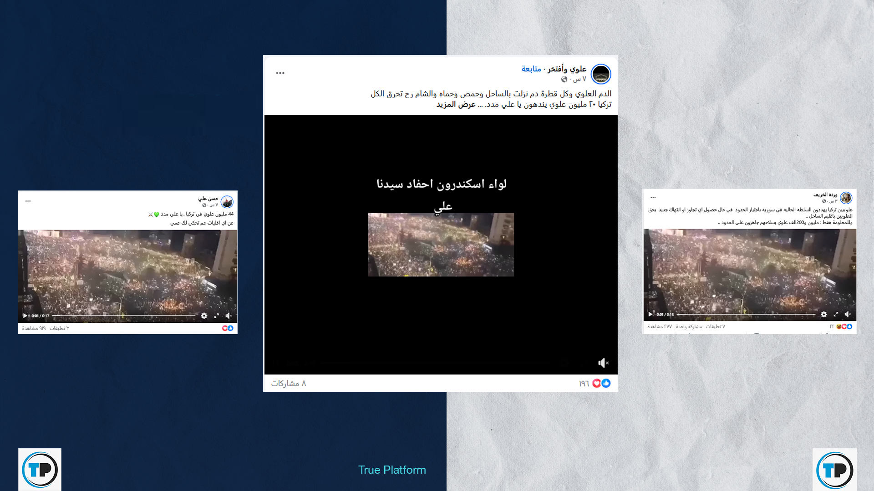Unmute the center video speaker icon
The image size is (874, 491).
[603, 363]
